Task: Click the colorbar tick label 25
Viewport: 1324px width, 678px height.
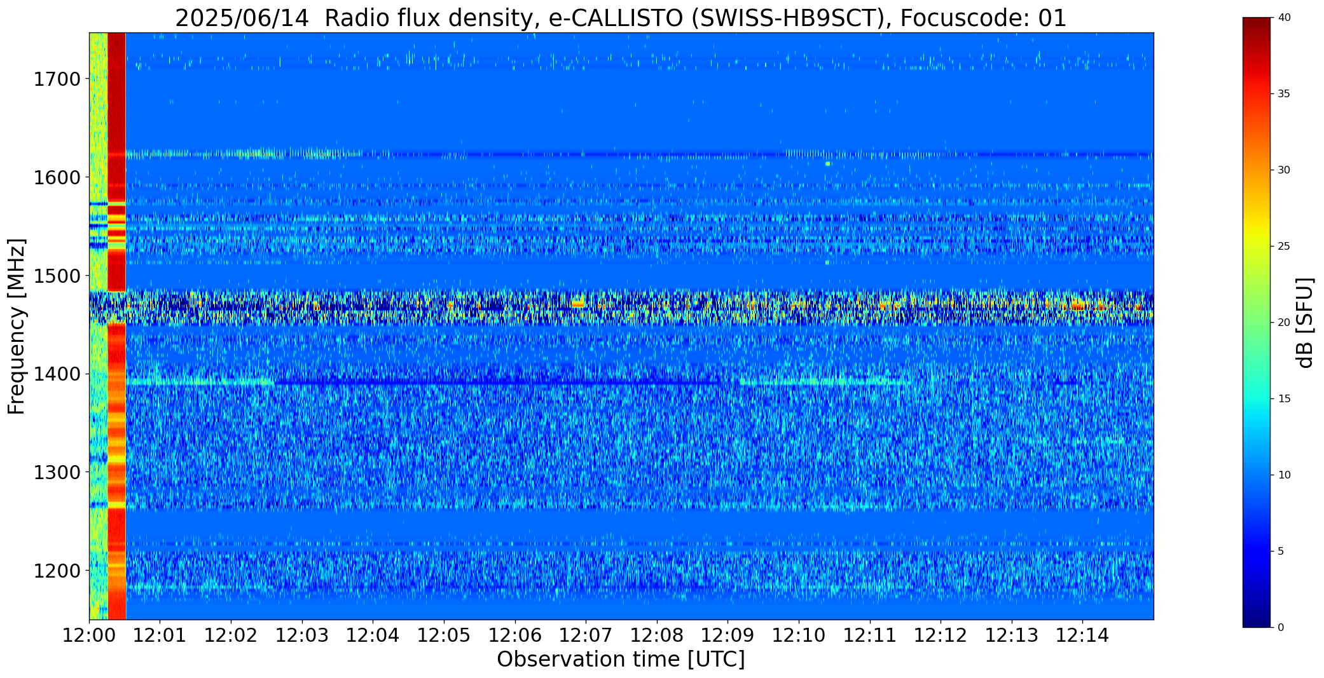Action: 1284,247
